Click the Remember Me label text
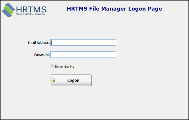 click(x=65, y=67)
